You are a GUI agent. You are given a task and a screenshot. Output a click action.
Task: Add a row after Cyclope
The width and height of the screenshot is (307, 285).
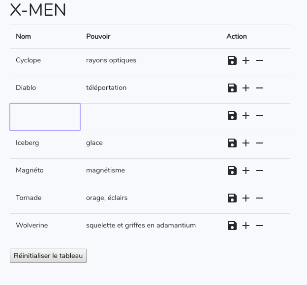[x=246, y=60]
